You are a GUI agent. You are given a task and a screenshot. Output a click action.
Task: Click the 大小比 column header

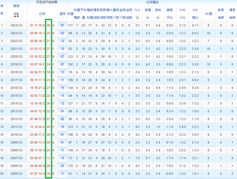(137, 14)
